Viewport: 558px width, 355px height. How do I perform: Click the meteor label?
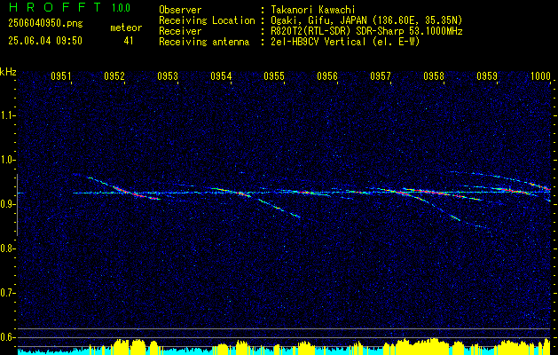pyautogui.click(x=126, y=28)
